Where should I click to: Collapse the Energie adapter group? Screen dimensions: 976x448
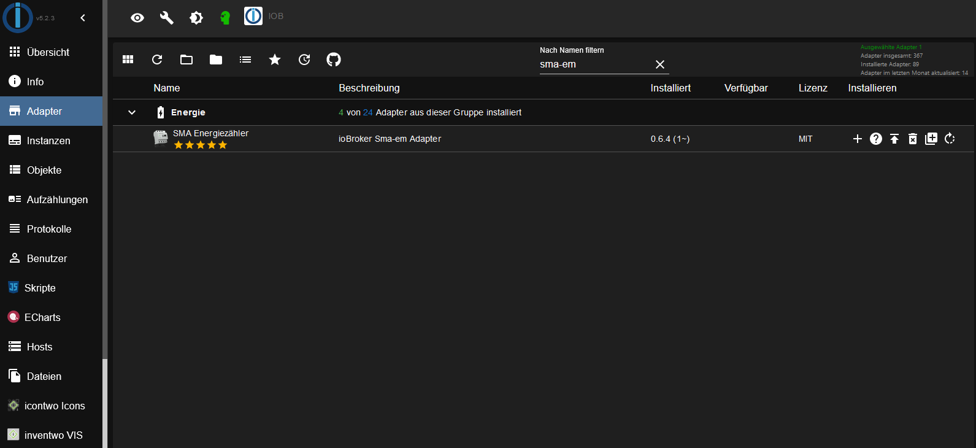(x=132, y=112)
